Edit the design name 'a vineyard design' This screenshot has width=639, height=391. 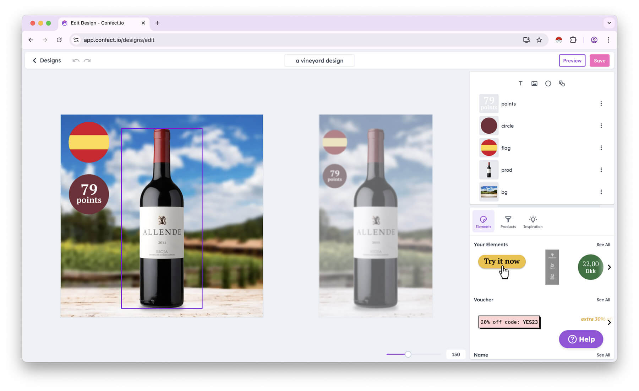(319, 60)
